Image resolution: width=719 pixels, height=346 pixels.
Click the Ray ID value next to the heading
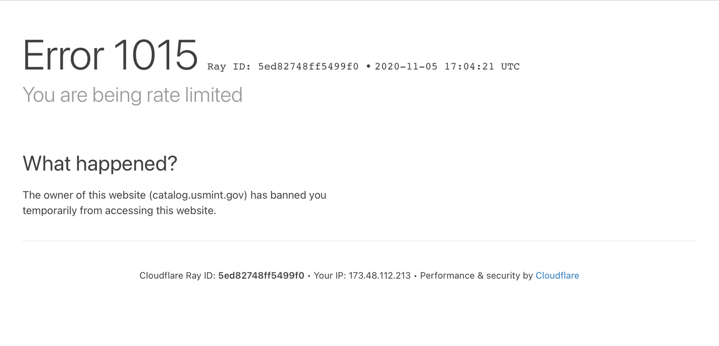point(308,67)
